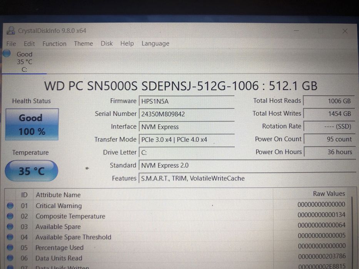Select the Data Units Read attribute
This screenshot has height=269, width=359.
tap(176, 257)
